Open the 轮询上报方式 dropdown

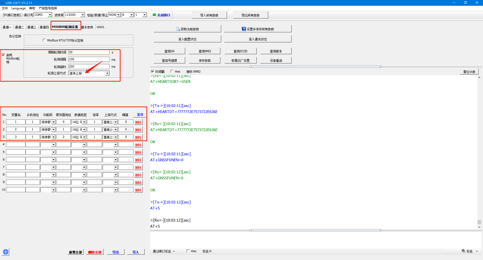tap(107, 73)
